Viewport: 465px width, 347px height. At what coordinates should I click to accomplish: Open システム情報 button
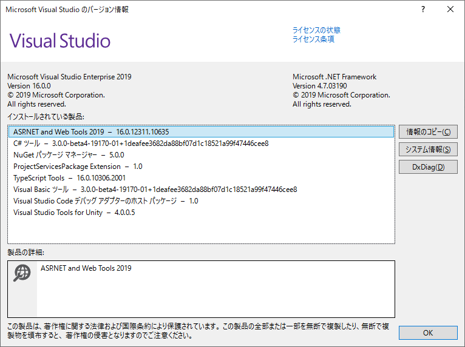point(428,150)
